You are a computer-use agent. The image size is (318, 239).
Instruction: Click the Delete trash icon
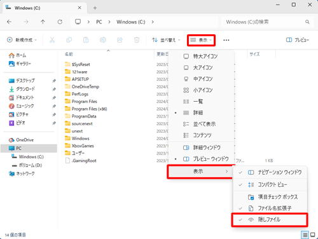[x=137, y=40]
